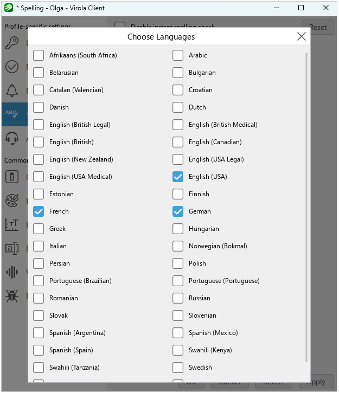The width and height of the screenshot is (339, 393).
Task: Click the bug debug icon
Action: click(x=12, y=296)
